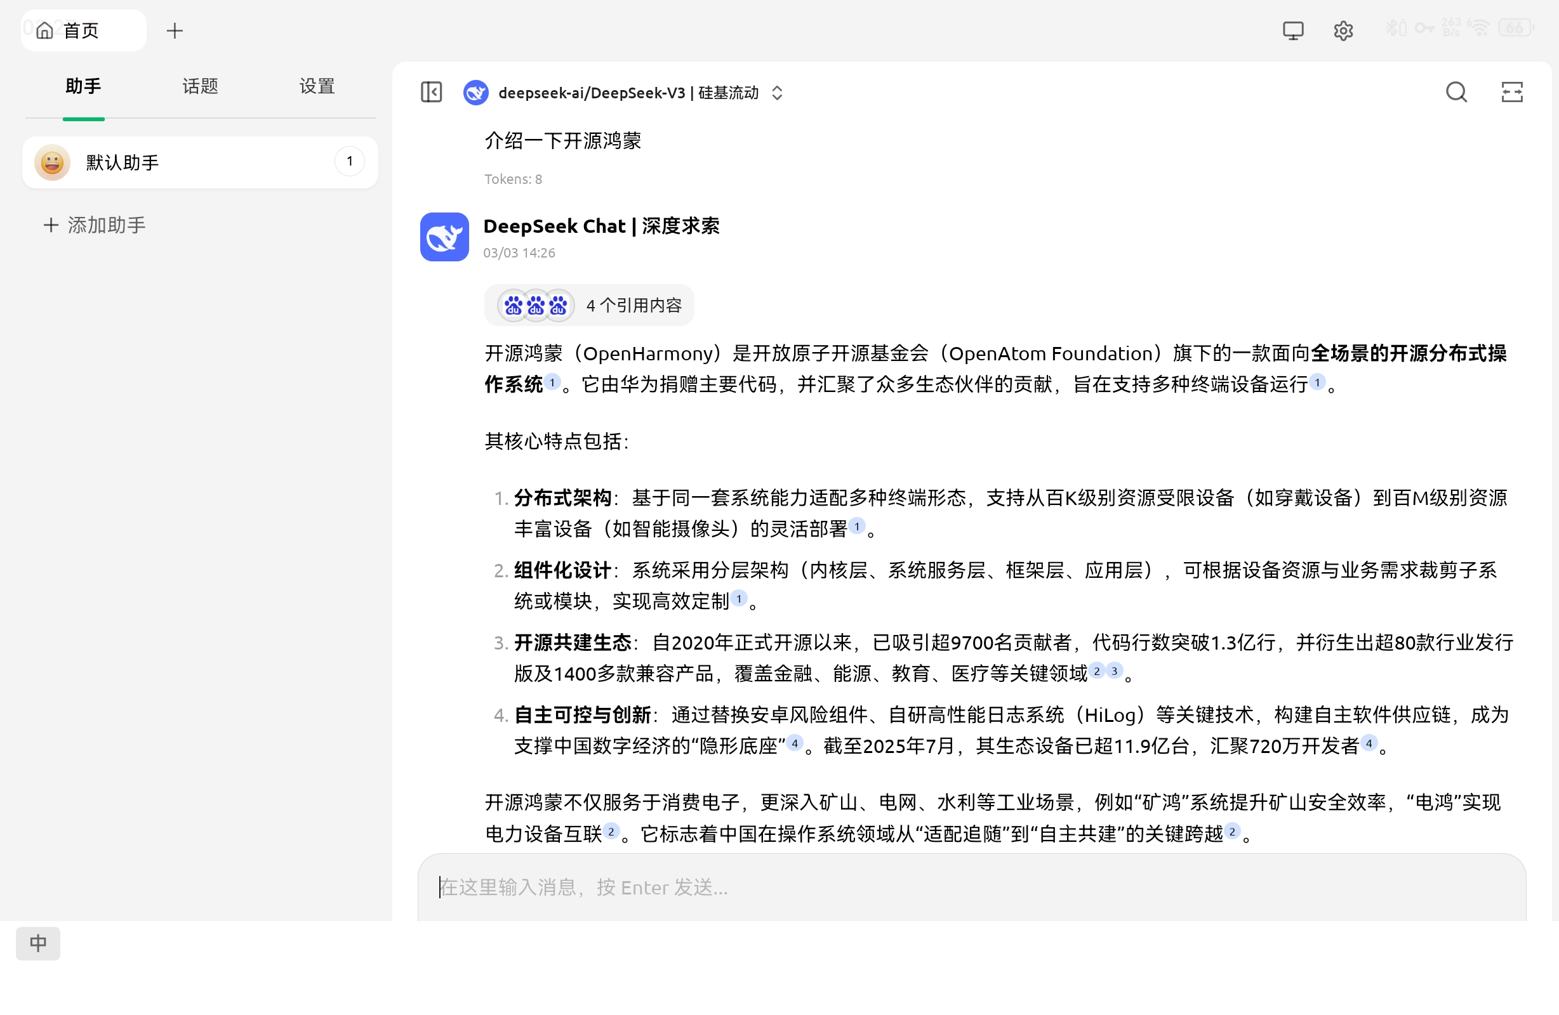Open citation 2 after 电力设备互联
The width and height of the screenshot is (1559, 1015).
(611, 832)
